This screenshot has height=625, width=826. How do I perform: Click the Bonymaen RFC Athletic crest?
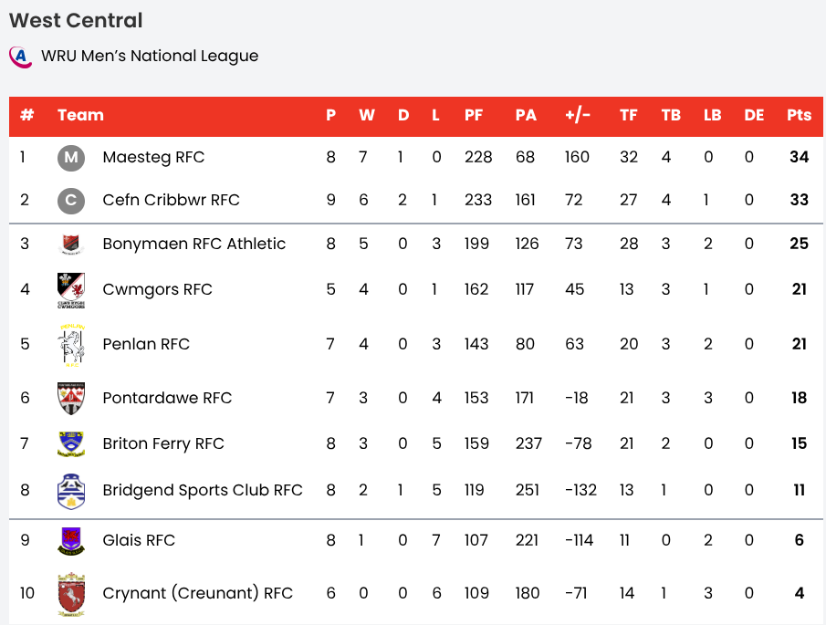pyautogui.click(x=71, y=244)
